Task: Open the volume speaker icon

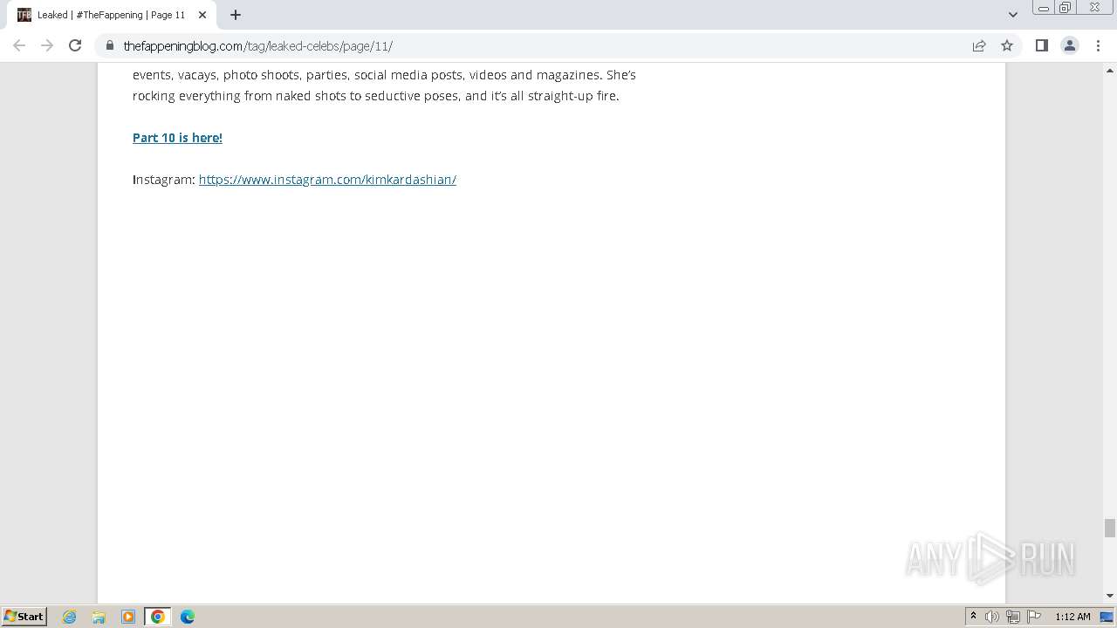Action: [x=992, y=617]
